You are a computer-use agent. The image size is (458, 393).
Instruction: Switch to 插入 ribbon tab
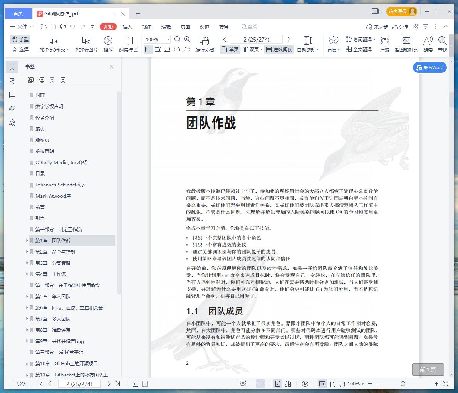coord(128,27)
